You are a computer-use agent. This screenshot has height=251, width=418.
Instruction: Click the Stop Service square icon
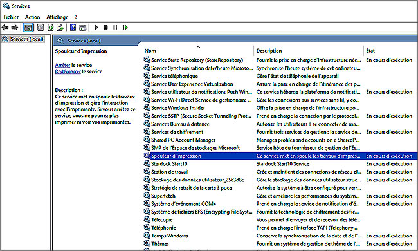pyautogui.click(x=105, y=27)
